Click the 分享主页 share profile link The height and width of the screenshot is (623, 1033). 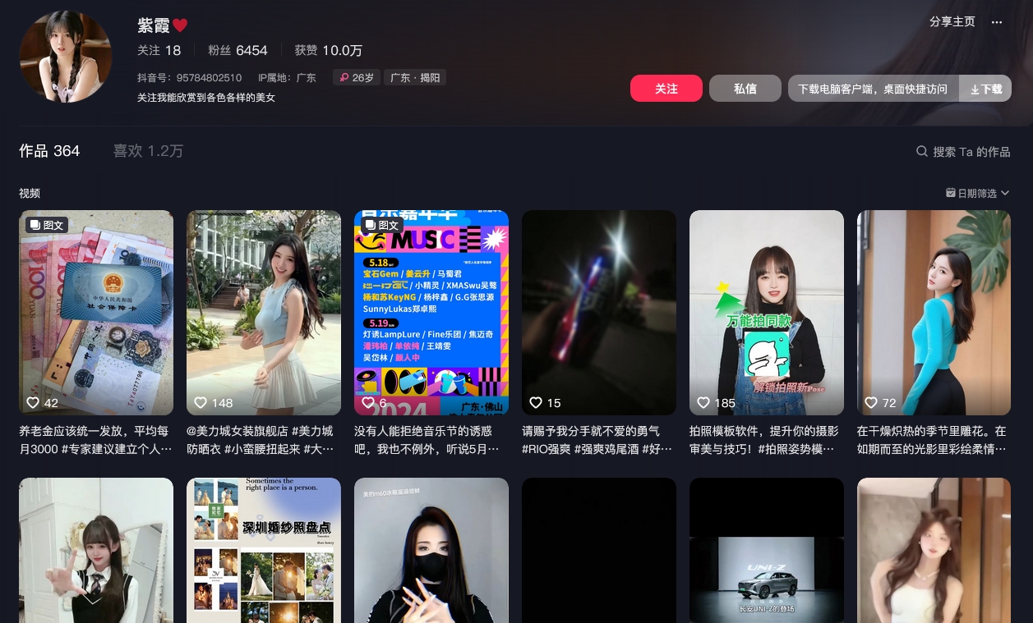952,22
